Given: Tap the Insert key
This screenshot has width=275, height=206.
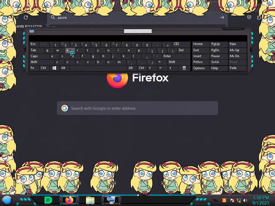Looking at the screenshot, I should click(x=201, y=56).
